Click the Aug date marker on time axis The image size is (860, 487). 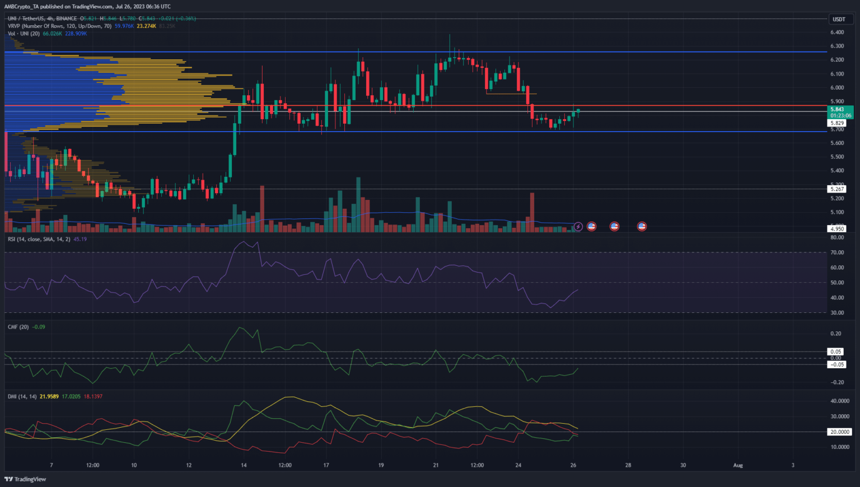(x=738, y=465)
